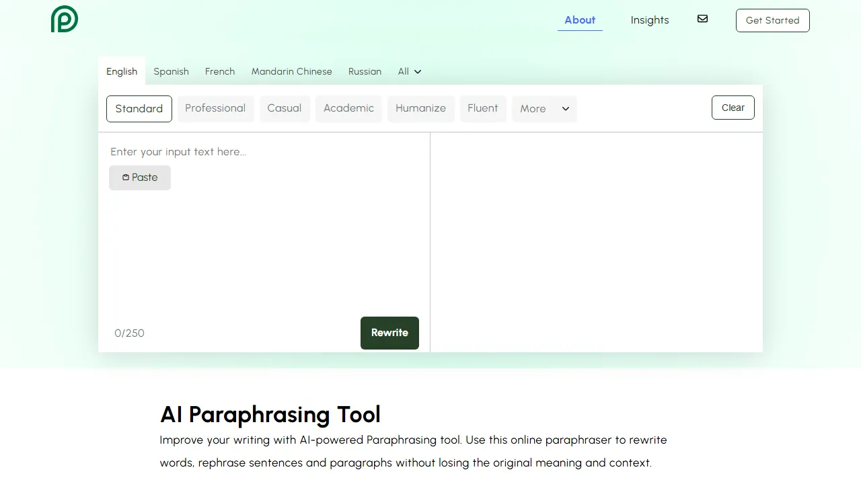Switch to Humanize mode

click(420, 108)
